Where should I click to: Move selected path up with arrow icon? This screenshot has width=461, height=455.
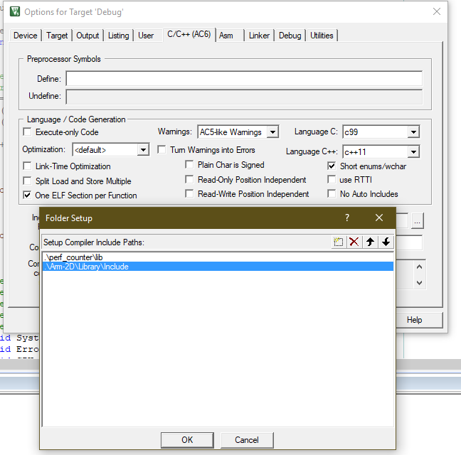point(370,242)
